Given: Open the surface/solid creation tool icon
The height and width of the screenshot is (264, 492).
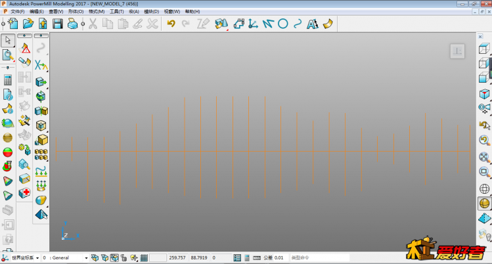Looking at the screenshot, I should click(221, 24).
